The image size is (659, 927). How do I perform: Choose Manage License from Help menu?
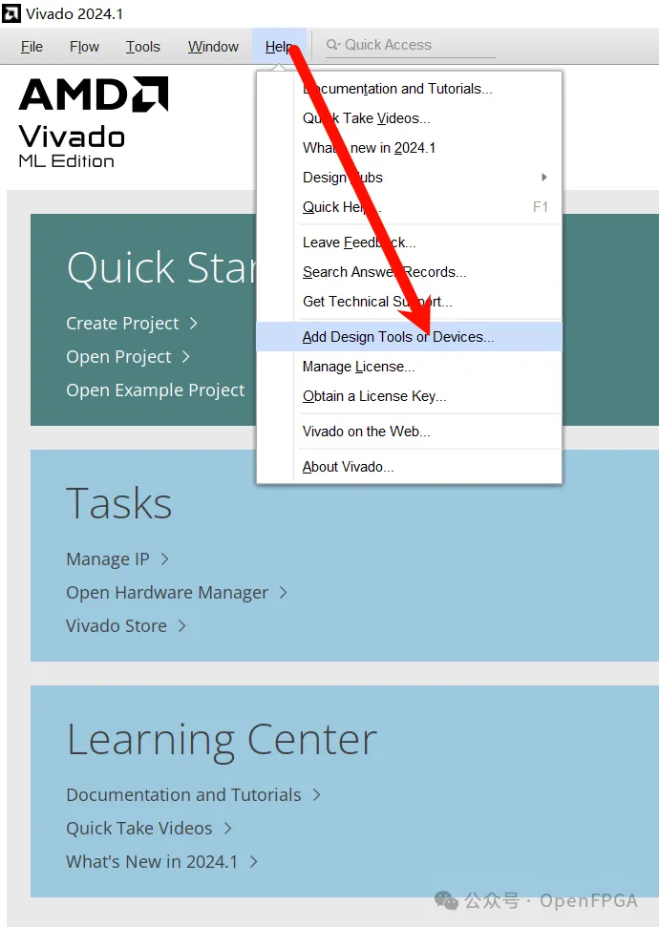[358, 367]
